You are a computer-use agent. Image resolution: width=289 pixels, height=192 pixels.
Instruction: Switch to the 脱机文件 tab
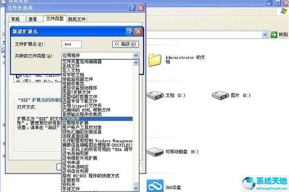(77, 19)
